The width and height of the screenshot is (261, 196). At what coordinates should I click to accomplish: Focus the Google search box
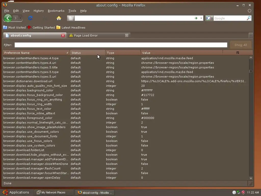(x=230, y=18)
